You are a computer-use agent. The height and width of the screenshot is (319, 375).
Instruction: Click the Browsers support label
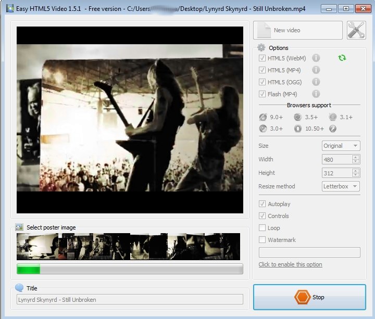point(309,105)
